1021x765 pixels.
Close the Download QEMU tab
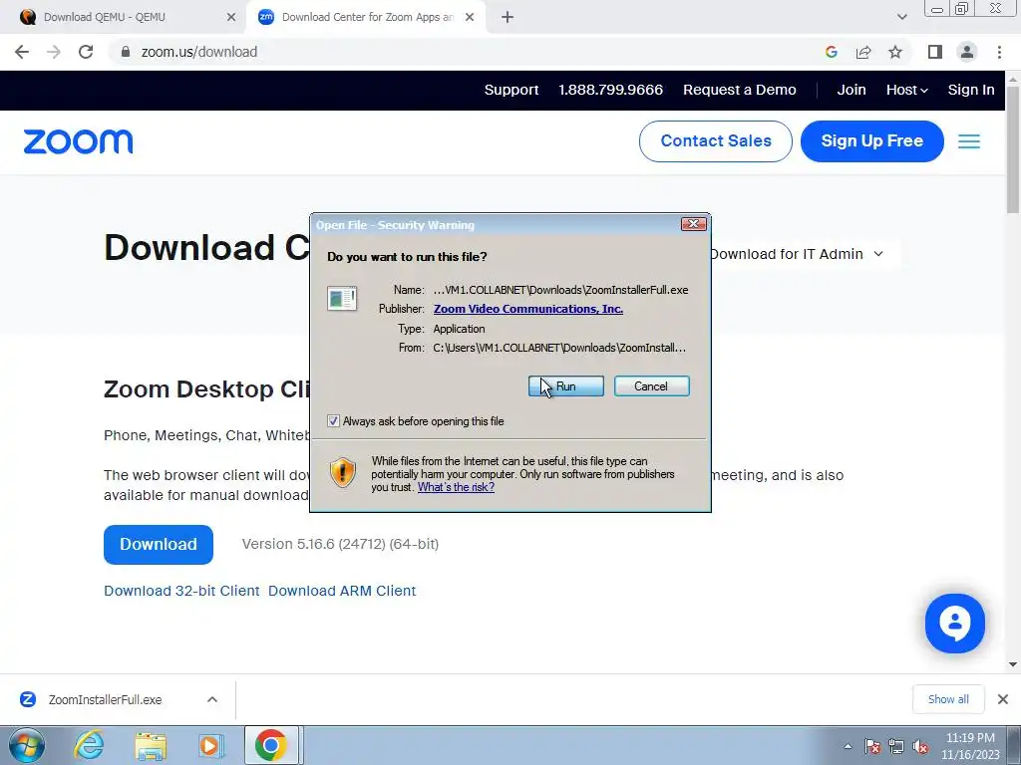click(x=231, y=17)
